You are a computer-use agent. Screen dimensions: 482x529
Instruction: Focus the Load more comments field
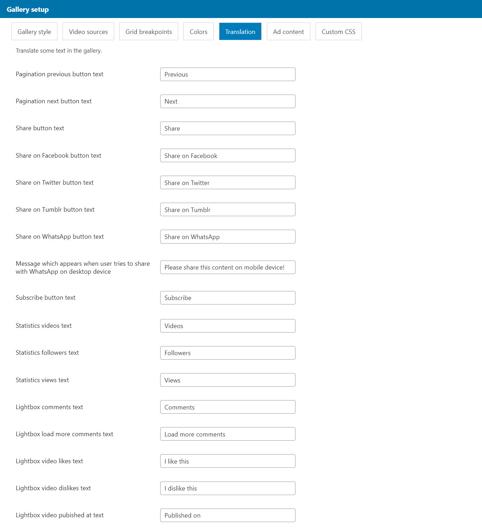tap(228, 434)
